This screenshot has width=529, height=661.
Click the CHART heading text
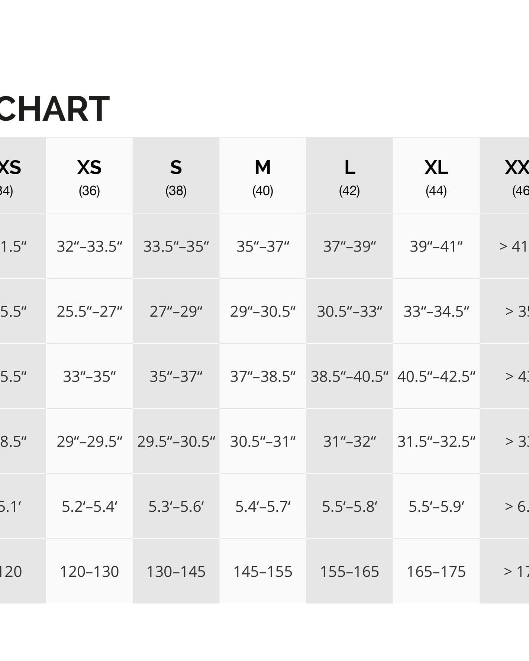[54, 109]
